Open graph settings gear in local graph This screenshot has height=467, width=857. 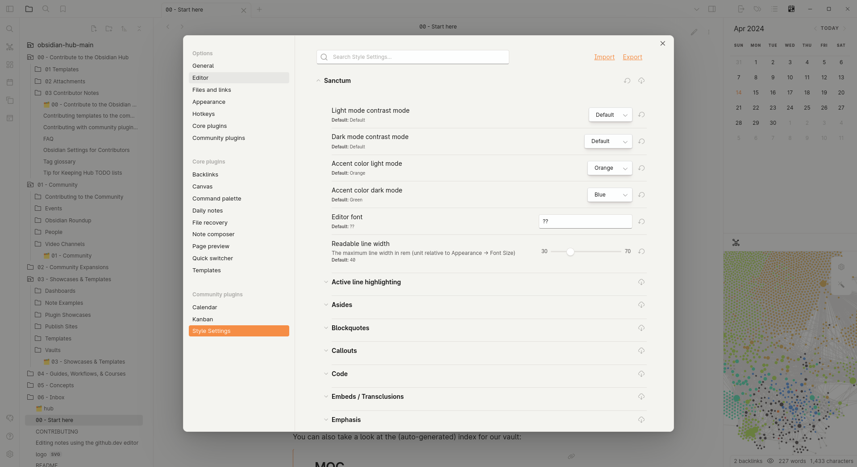click(841, 267)
